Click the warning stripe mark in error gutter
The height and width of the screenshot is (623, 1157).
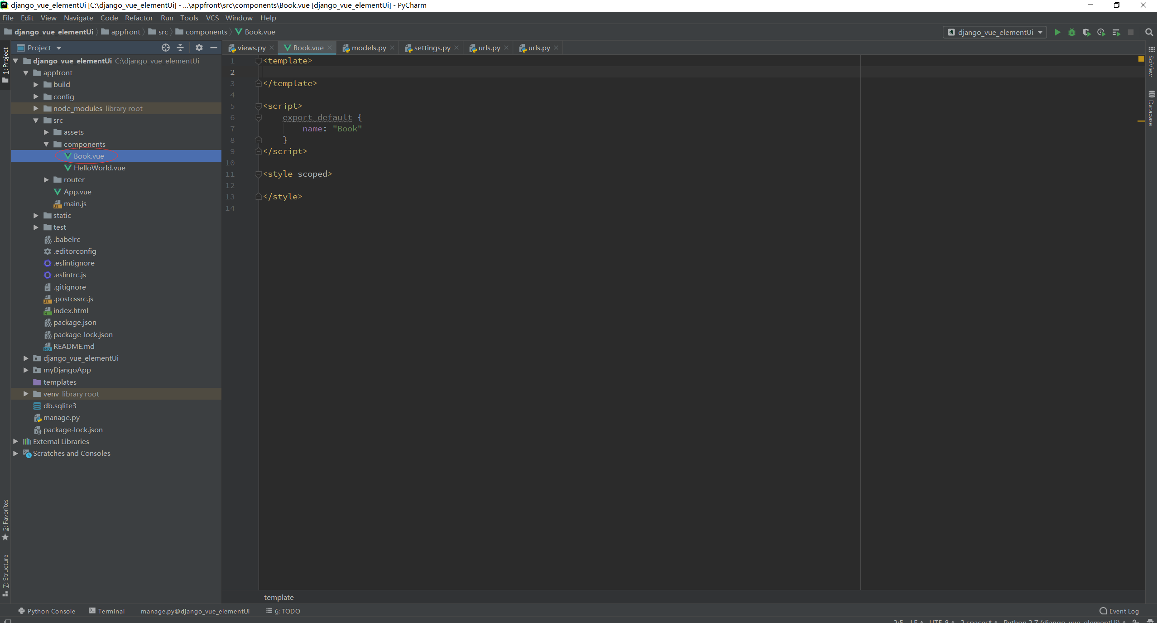(1141, 121)
